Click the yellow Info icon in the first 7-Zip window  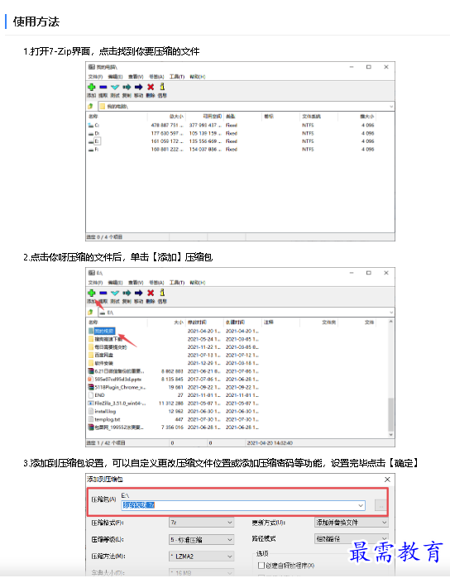[162, 87]
